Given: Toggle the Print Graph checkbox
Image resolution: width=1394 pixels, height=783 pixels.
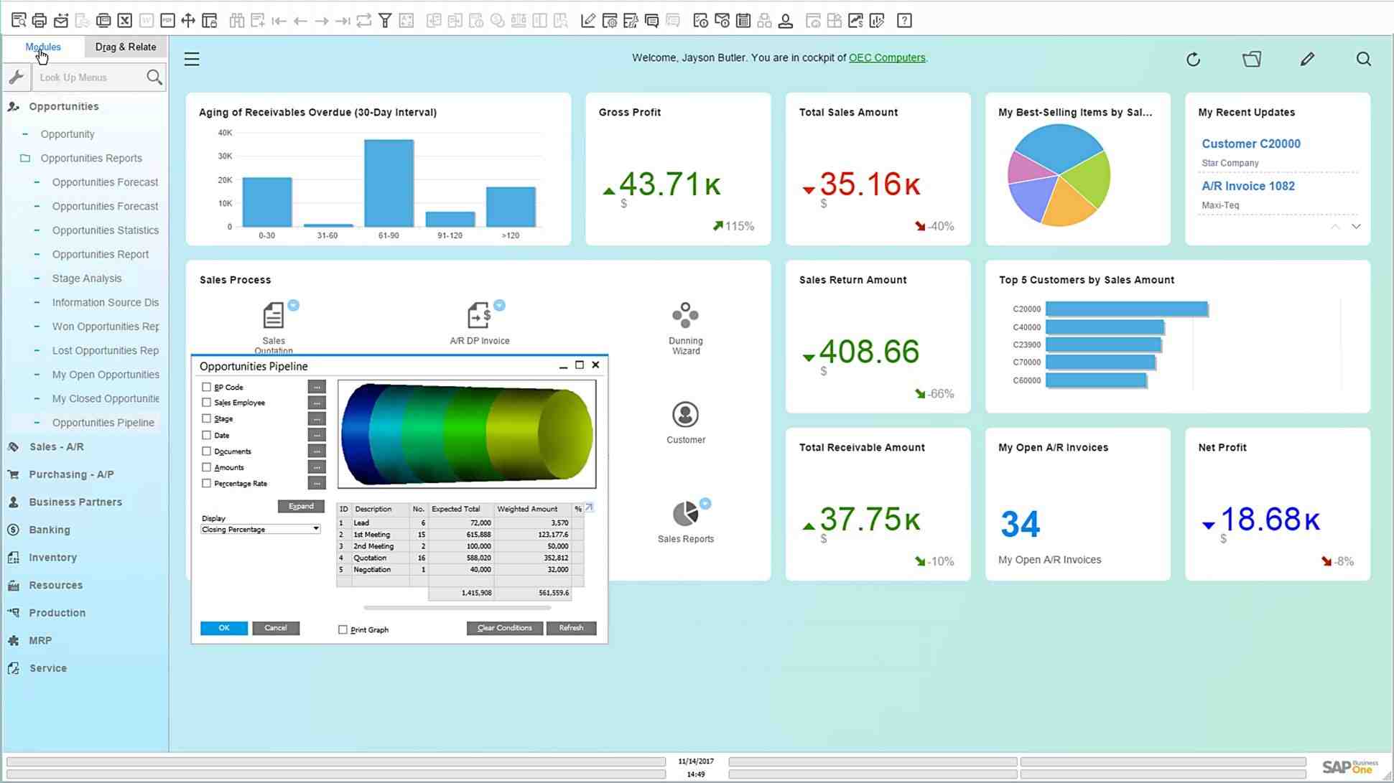Looking at the screenshot, I should coord(343,629).
